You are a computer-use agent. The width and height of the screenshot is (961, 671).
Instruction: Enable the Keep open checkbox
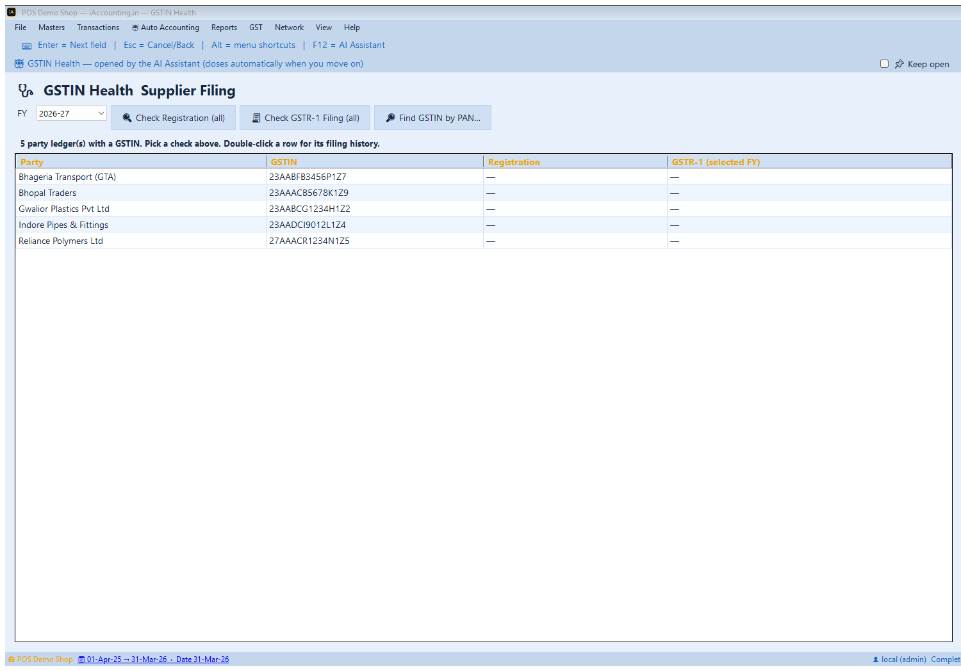click(884, 64)
